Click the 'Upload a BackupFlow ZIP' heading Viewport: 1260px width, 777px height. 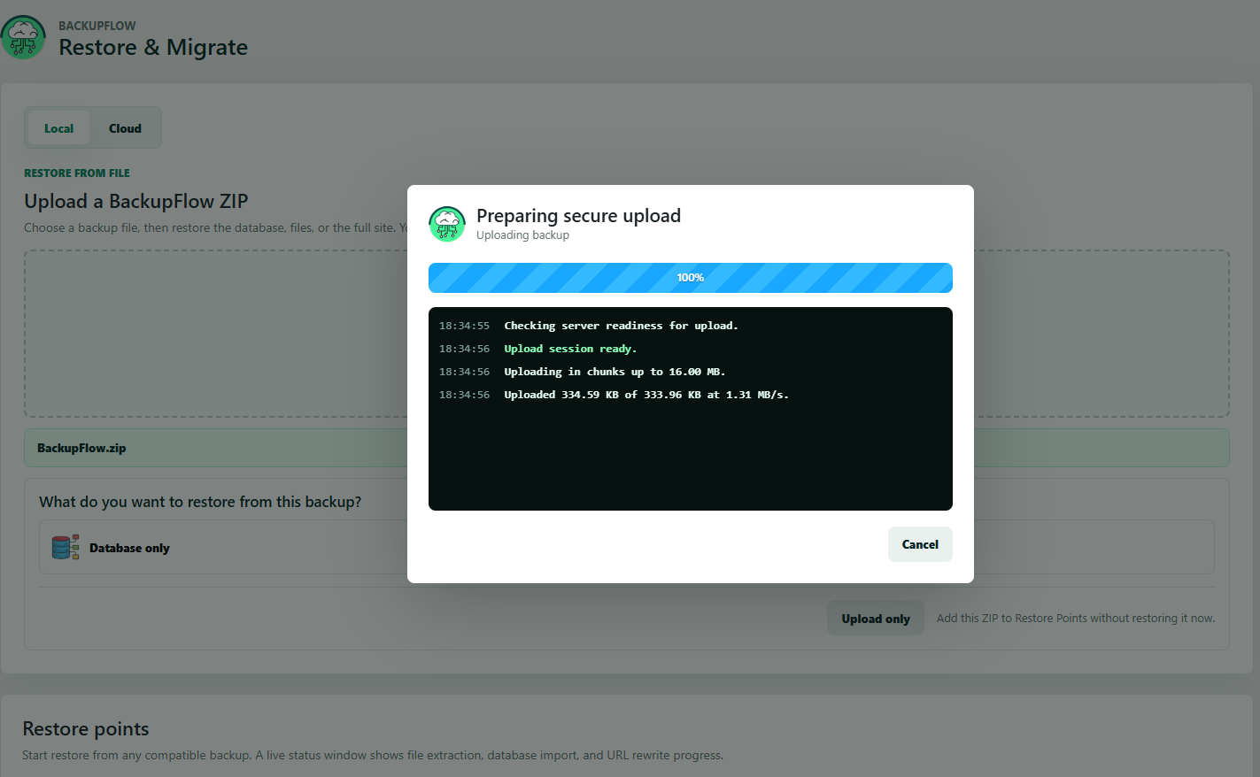click(x=136, y=202)
